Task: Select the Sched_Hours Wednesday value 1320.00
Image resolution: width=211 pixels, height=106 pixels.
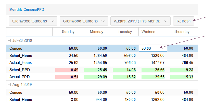Action: point(158,56)
